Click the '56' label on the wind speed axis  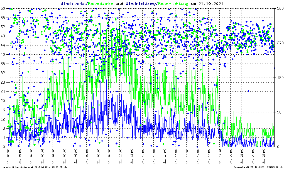coord(3,18)
